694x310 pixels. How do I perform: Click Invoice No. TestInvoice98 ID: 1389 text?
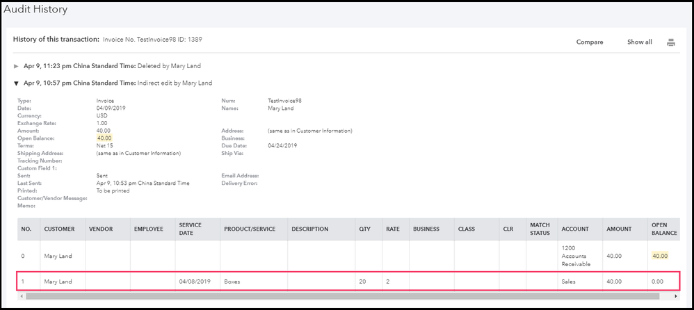pyautogui.click(x=153, y=40)
